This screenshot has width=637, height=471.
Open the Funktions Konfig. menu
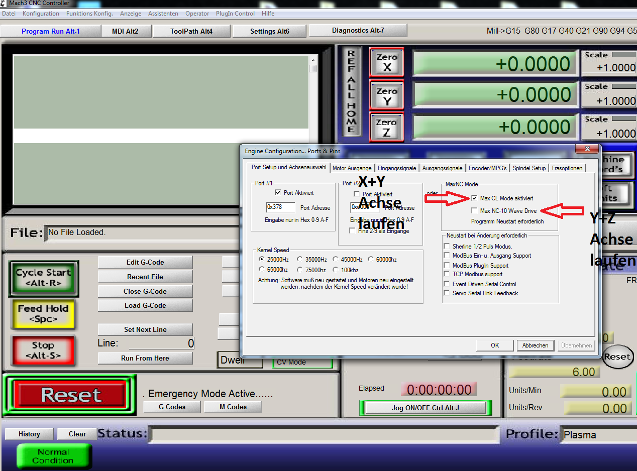point(89,14)
